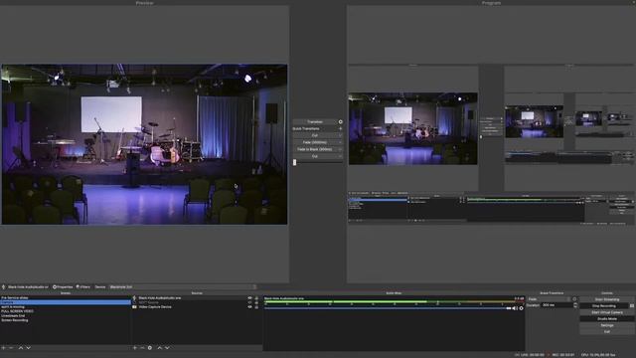This screenshot has height=358, width=636.
Task: Click Start Streaming button
Action: point(607,299)
